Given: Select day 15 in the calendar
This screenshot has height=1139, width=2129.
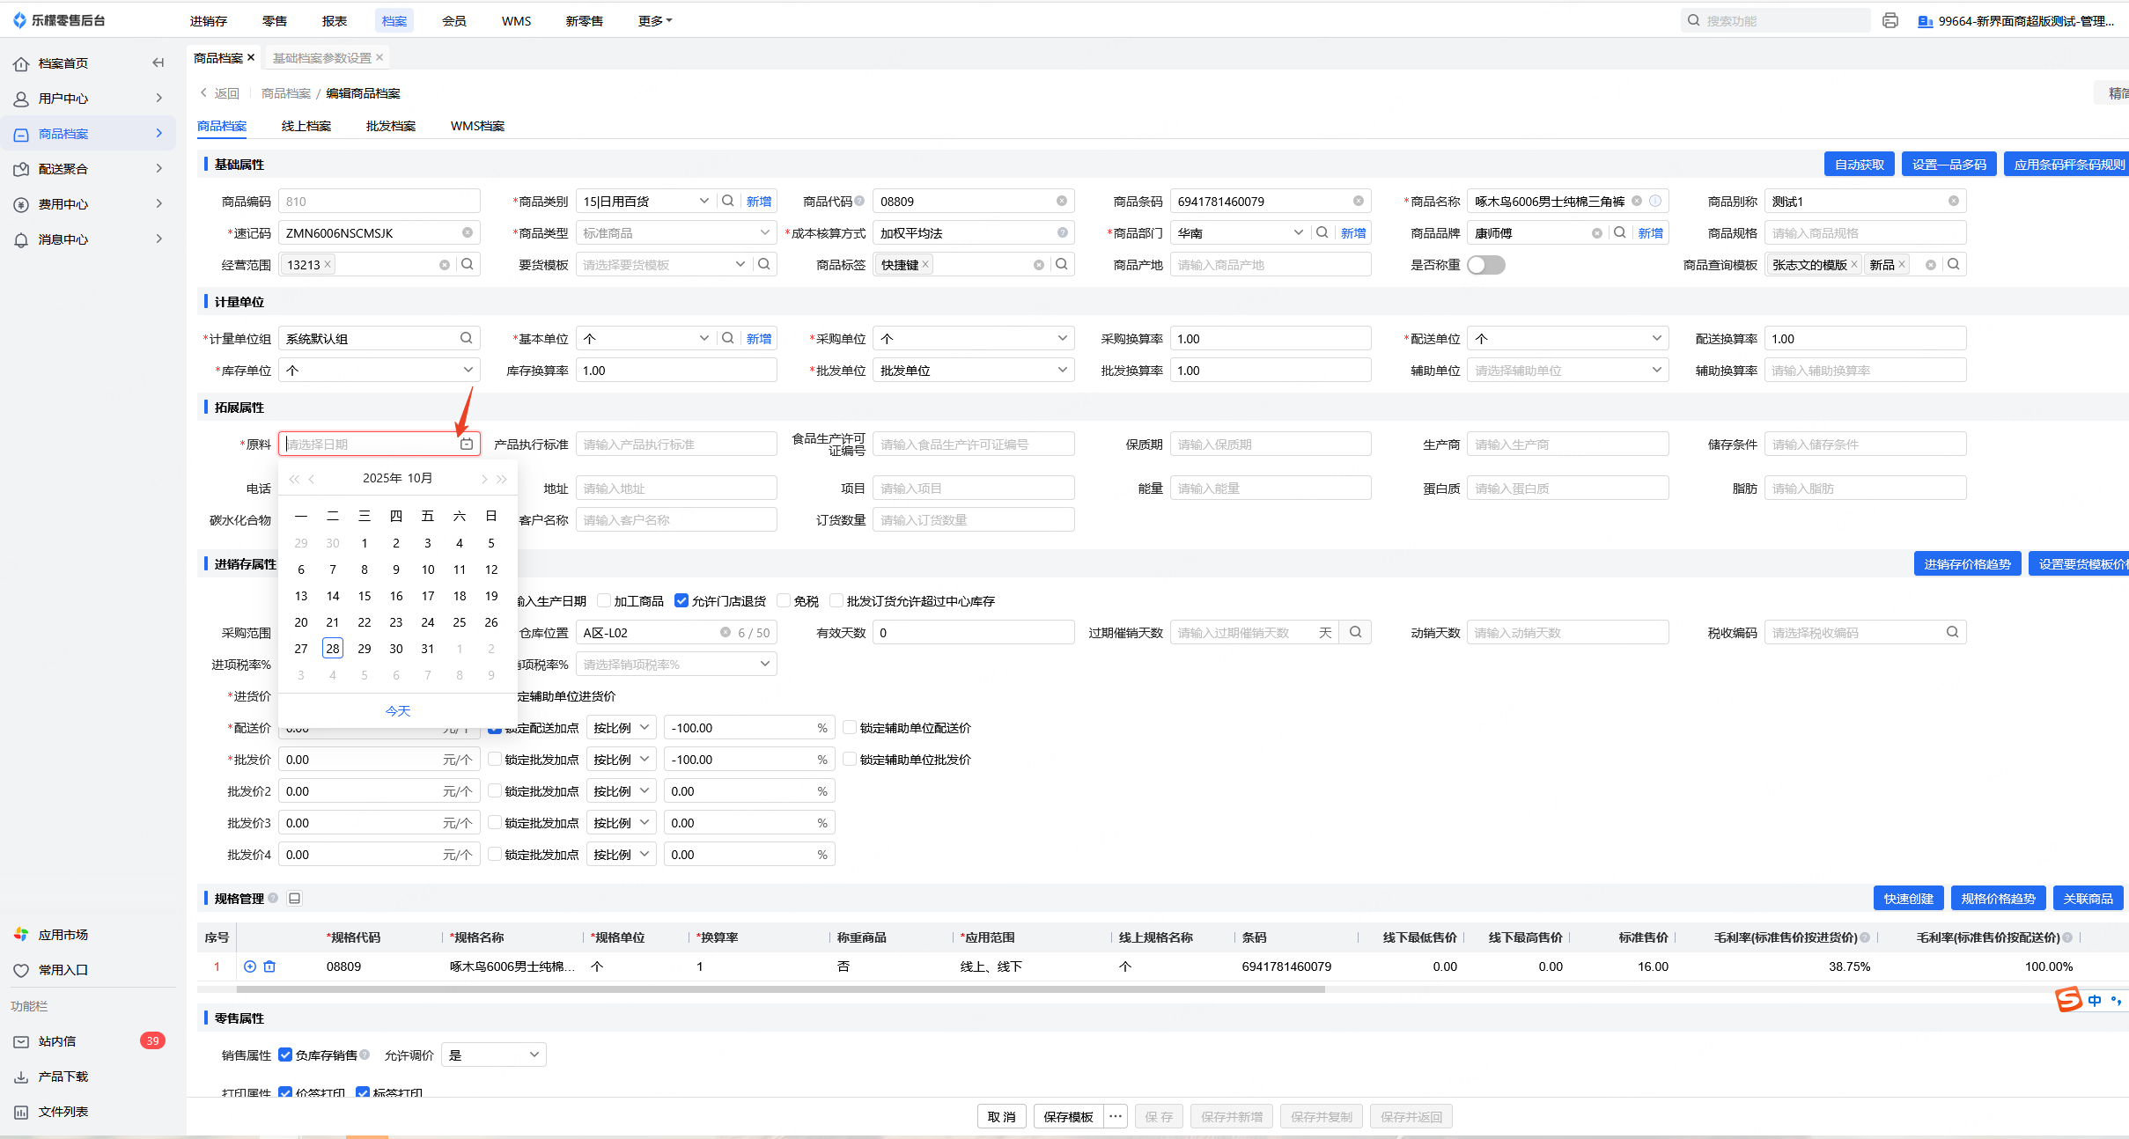Looking at the screenshot, I should click(x=365, y=596).
